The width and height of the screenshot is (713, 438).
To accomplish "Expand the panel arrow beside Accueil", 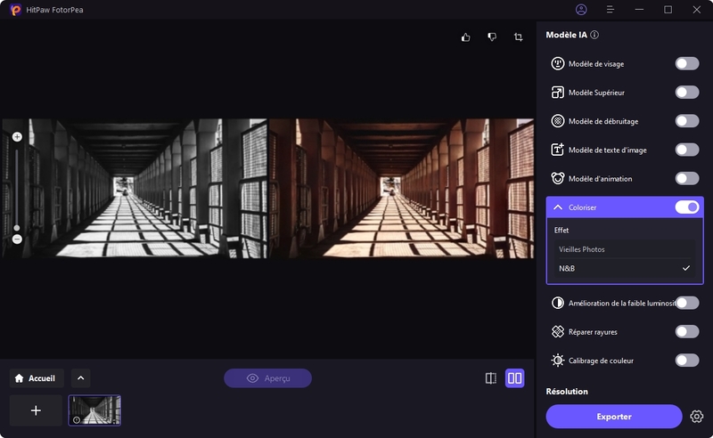I will 80,378.
